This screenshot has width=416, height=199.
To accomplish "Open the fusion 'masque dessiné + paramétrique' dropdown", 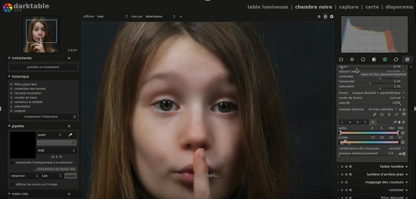I will pos(372,93).
